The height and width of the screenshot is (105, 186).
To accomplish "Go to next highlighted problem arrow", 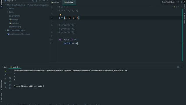I will 181,7.
